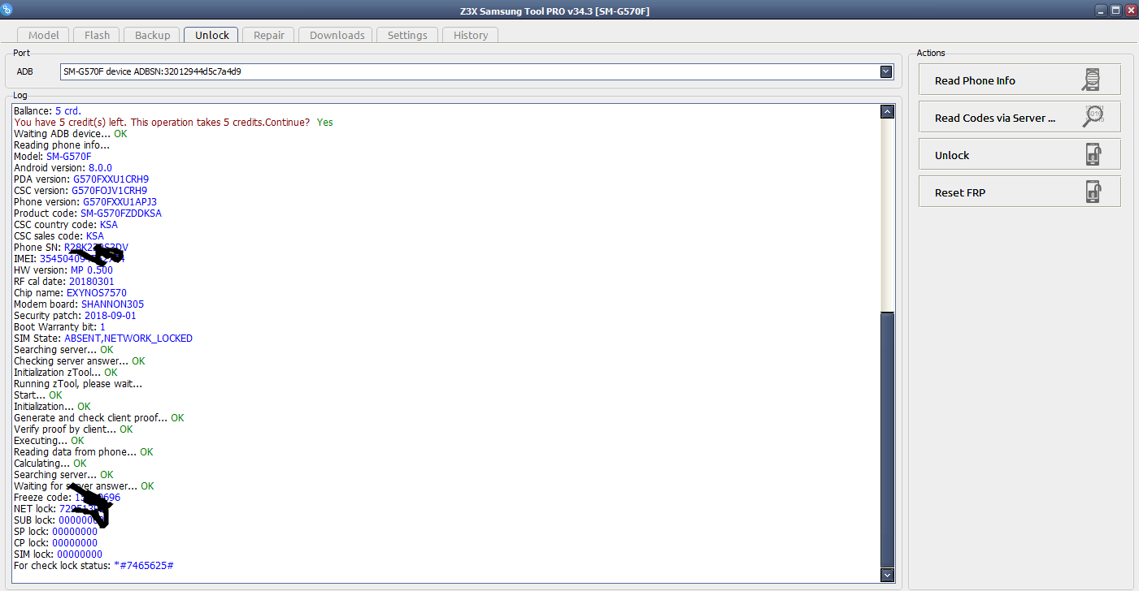Screen dimensions: 1139x591
Task: Click the Read Codes via Server button
Action: click(x=1019, y=118)
